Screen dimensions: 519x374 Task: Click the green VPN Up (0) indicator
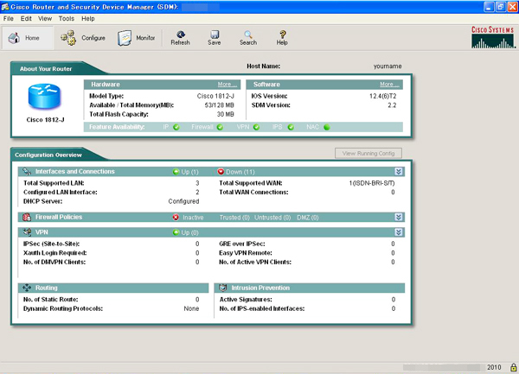[186, 232]
